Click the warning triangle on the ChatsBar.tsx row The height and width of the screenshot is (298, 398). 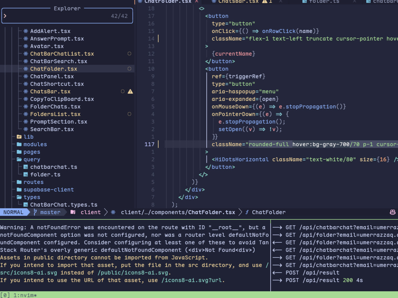pyautogui.click(x=130, y=91)
